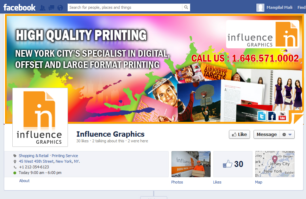Click the Photos thumbnail with delivery van
This screenshot has height=199, width=306.
click(x=191, y=164)
